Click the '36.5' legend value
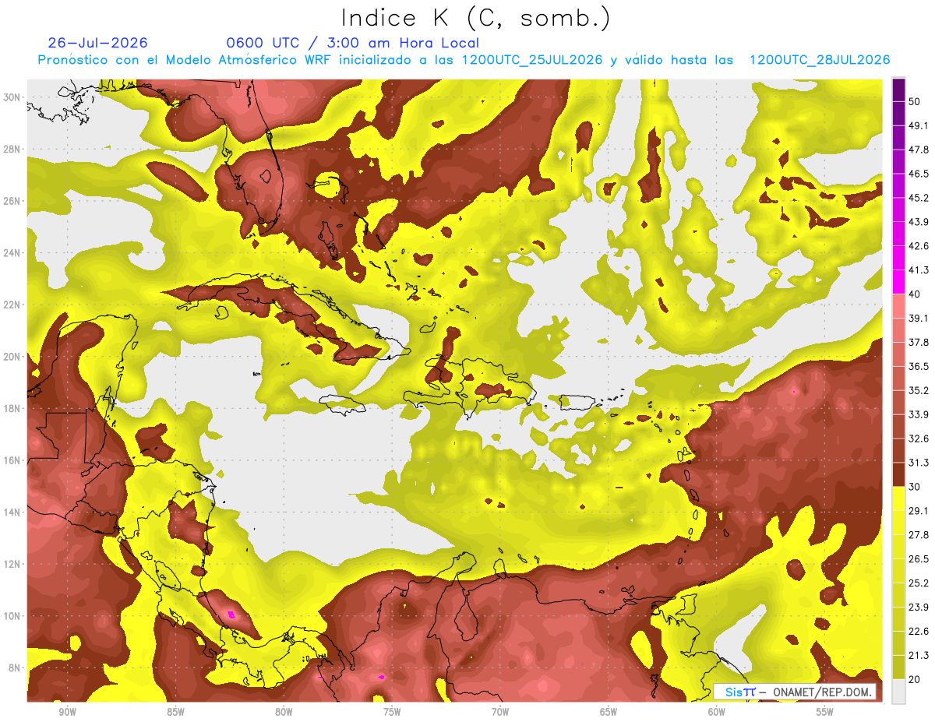935x722 pixels. tap(919, 366)
